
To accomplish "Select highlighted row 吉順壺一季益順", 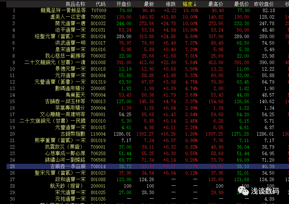I will click(147, 166).
